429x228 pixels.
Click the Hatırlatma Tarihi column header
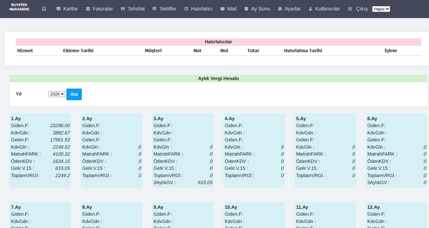pyautogui.click(x=303, y=51)
